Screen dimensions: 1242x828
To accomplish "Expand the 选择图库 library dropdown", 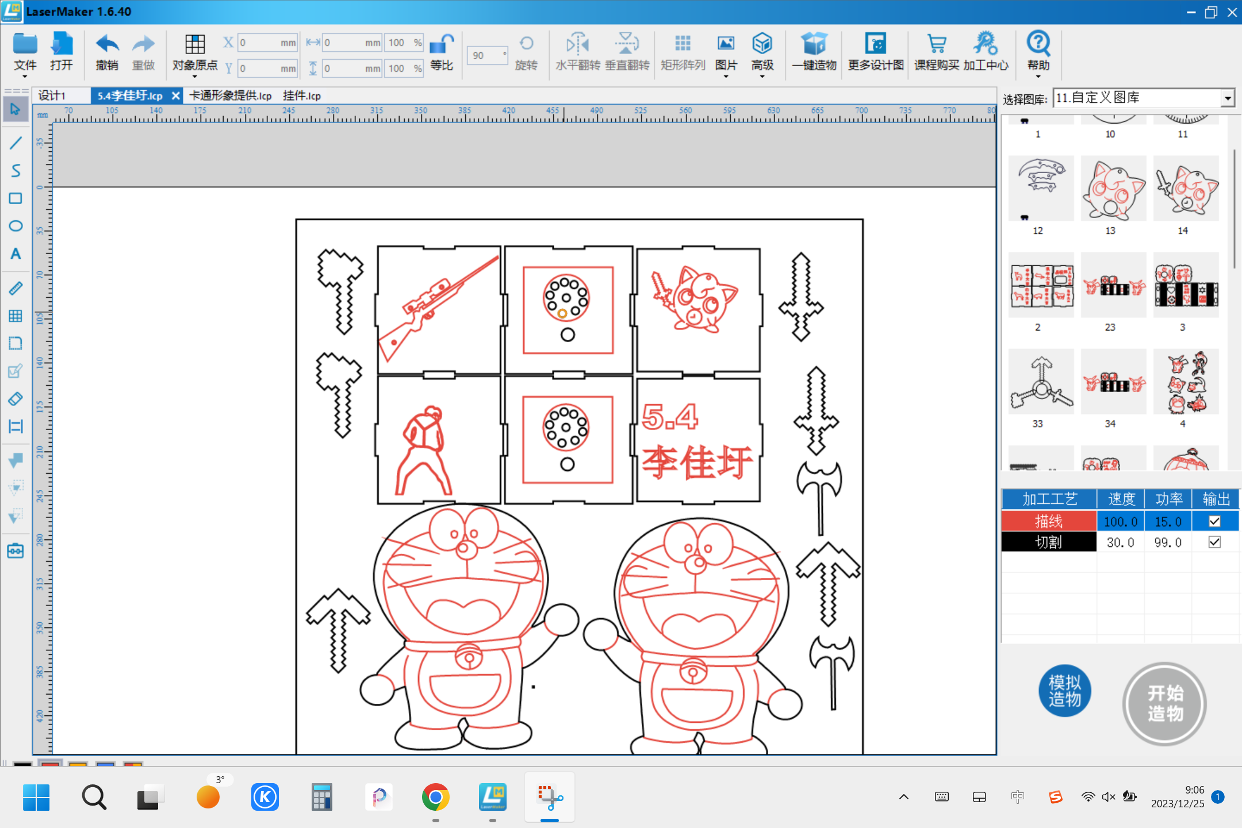I will click(1228, 98).
